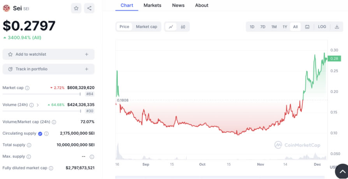Show Circulating supply info icon

pos(46,133)
